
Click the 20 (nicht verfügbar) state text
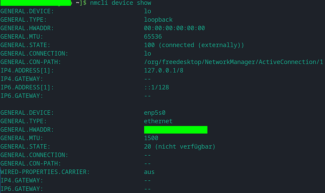tap(180, 146)
